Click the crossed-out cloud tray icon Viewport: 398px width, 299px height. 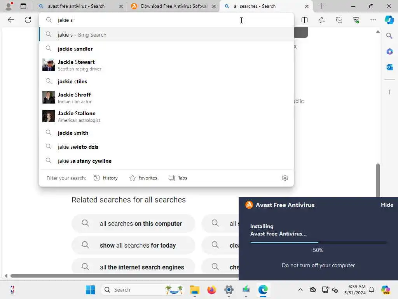click(x=313, y=290)
